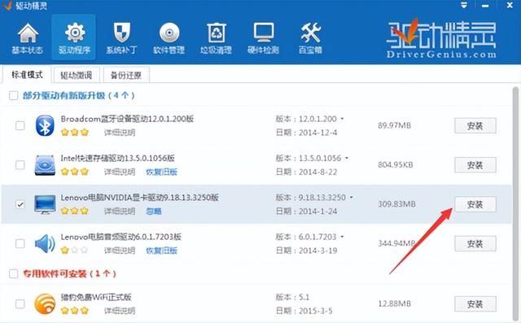Click the star rating of the Broadcom driver

tap(75, 133)
